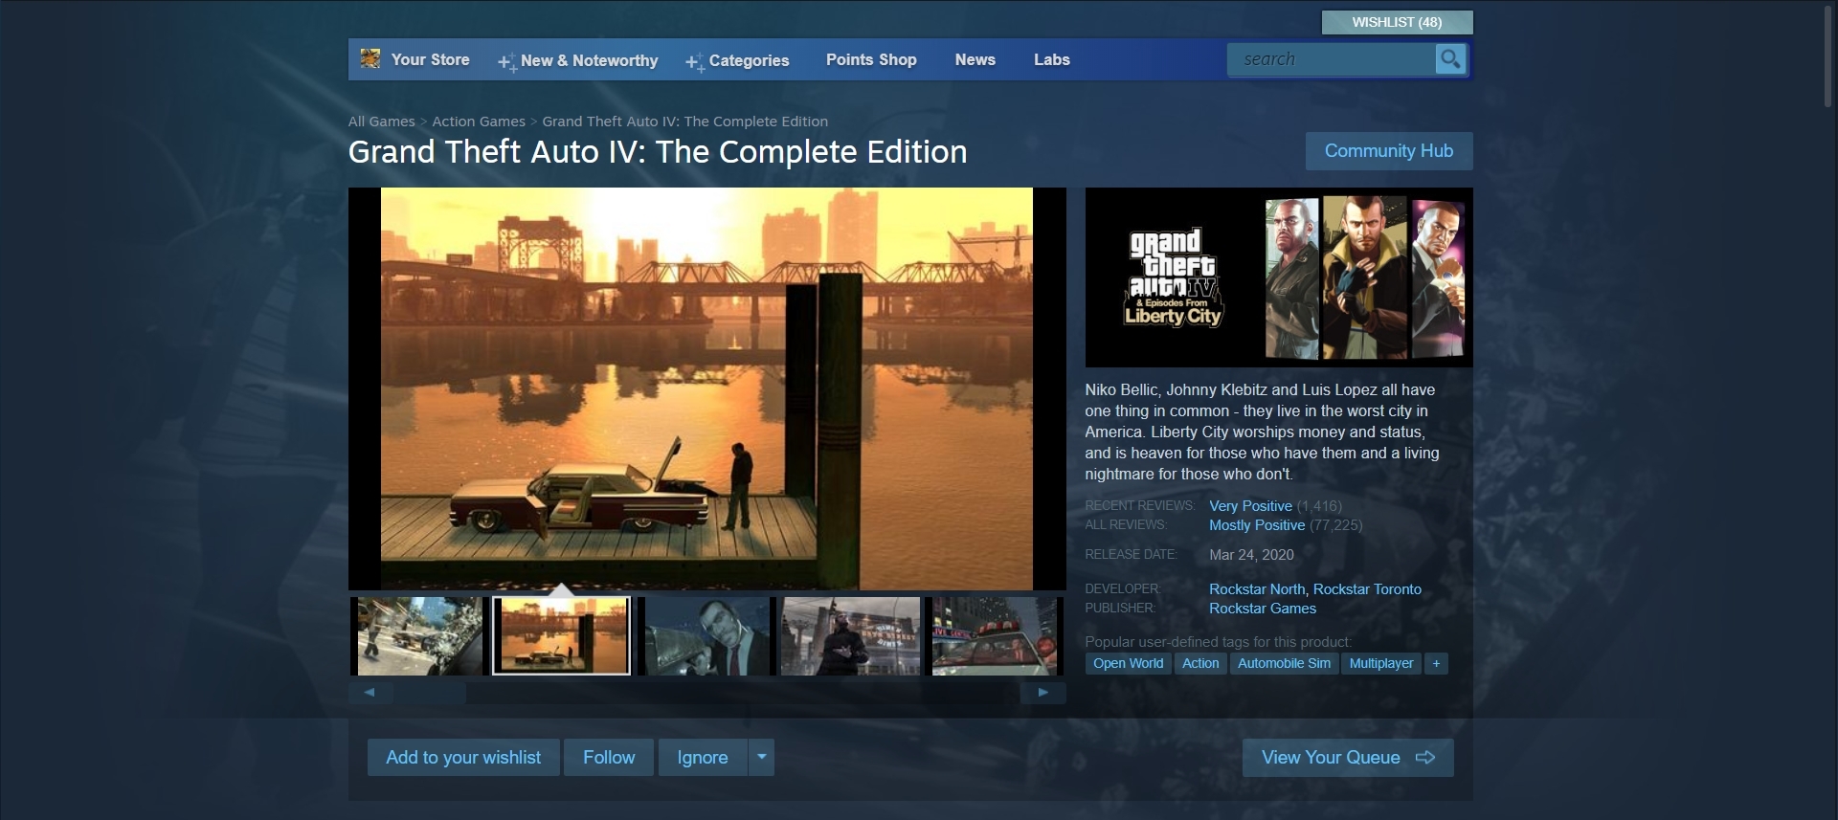Open the Community Hub

[x=1388, y=151]
